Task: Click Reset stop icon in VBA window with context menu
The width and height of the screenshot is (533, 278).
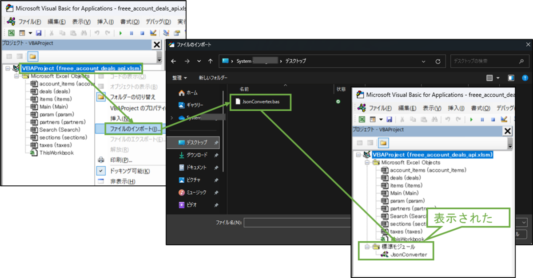Action: (x=142, y=33)
